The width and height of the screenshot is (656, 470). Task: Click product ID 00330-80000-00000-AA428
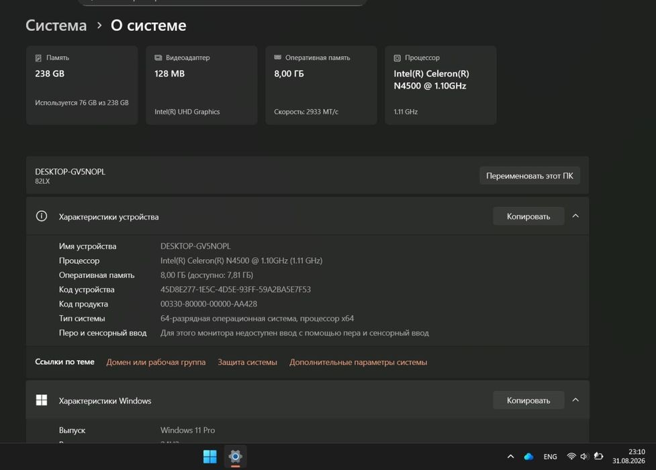tap(209, 304)
